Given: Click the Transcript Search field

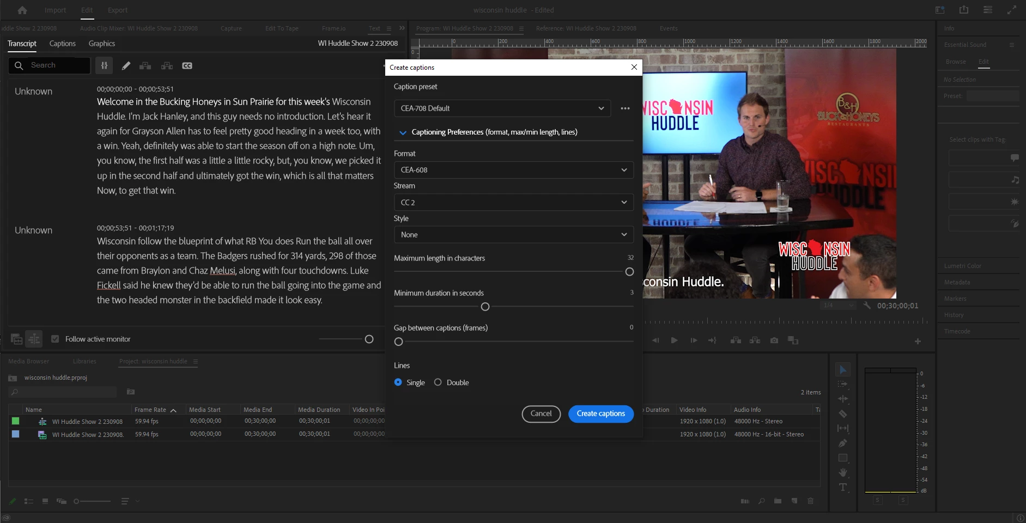Looking at the screenshot, I should coord(49,65).
